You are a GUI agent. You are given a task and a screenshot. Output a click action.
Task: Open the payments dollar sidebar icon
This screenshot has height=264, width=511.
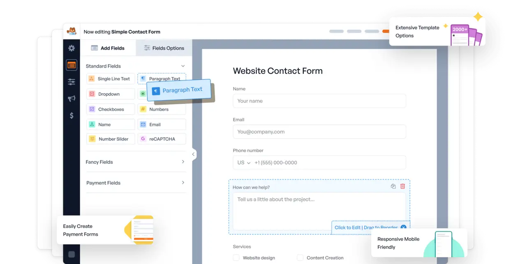click(x=72, y=115)
